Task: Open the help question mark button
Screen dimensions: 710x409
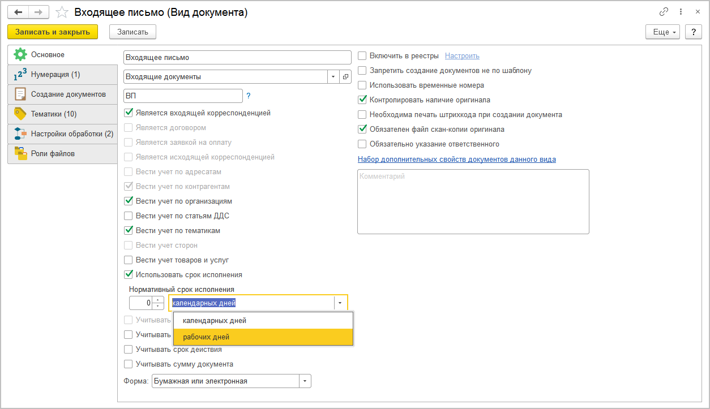Action: click(693, 32)
